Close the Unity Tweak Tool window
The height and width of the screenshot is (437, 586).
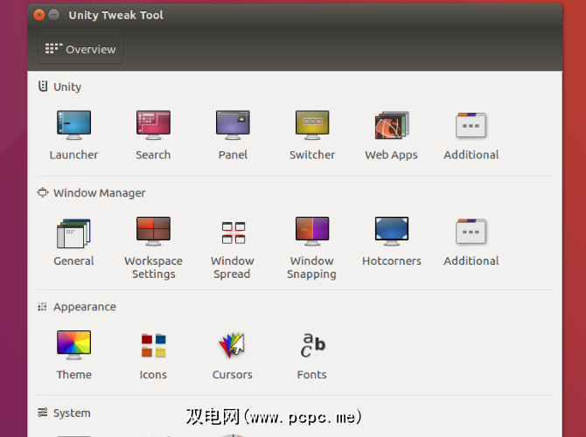click(x=39, y=15)
